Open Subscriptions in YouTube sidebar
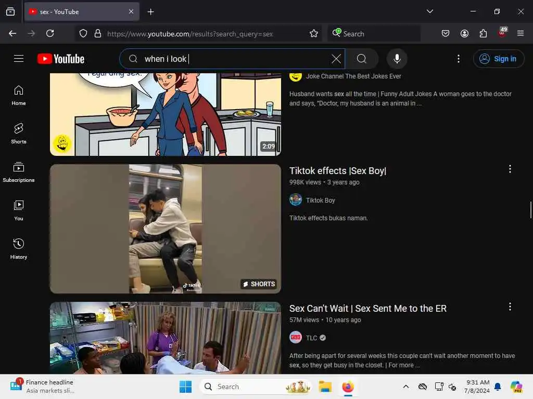 (x=19, y=172)
